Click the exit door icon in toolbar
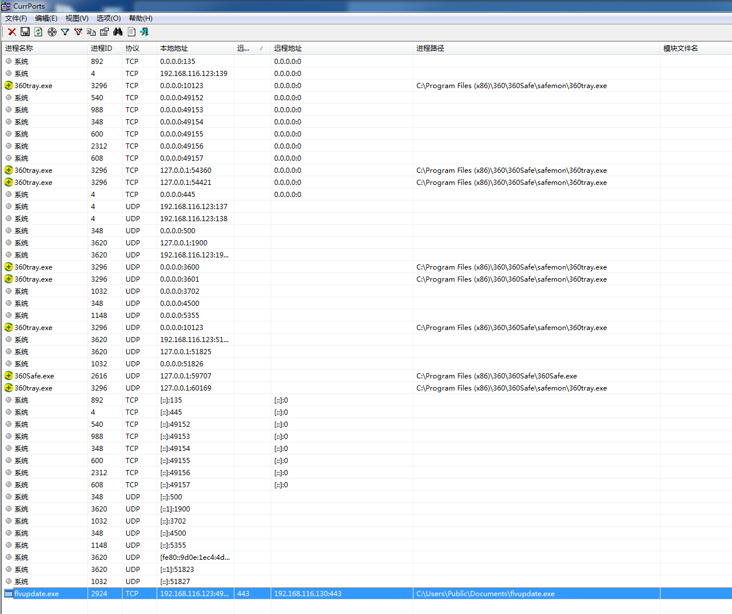The image size is (732, 614). coord(144,32)
